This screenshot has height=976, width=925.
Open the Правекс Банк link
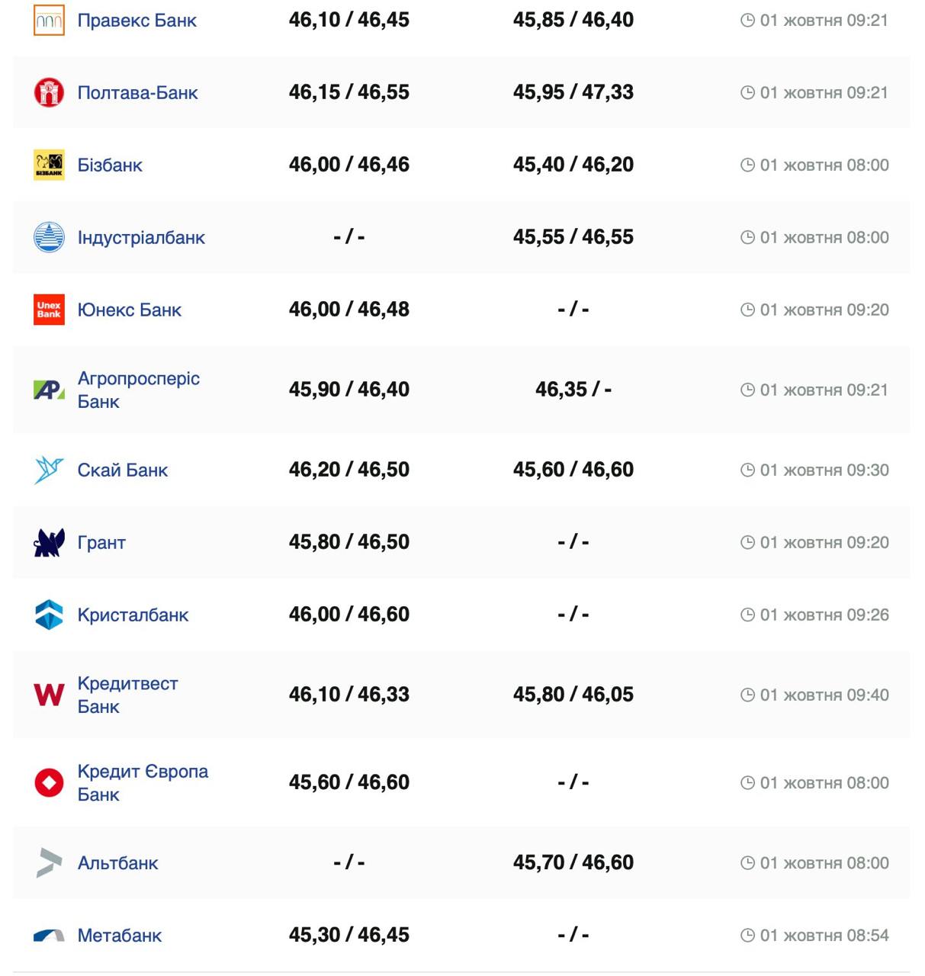pos(137,21)
